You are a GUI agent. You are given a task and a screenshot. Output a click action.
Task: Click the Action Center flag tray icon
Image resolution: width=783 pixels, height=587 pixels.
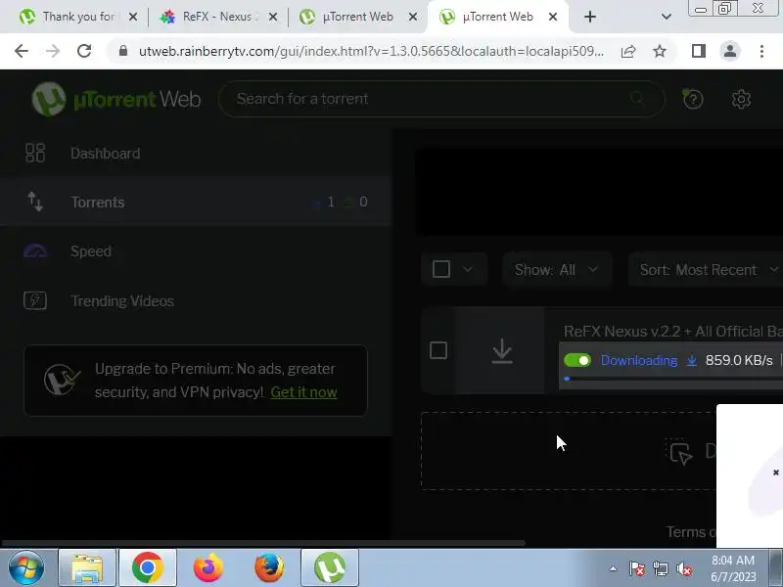click(x=637, y=568)
